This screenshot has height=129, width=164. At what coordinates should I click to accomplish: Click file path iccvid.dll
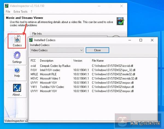(112, 66)
